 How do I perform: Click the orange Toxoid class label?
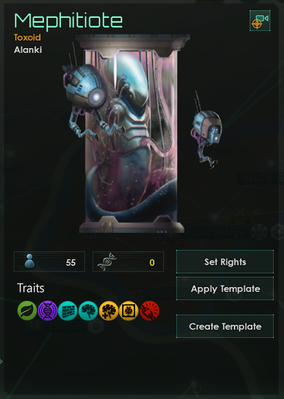27,37
